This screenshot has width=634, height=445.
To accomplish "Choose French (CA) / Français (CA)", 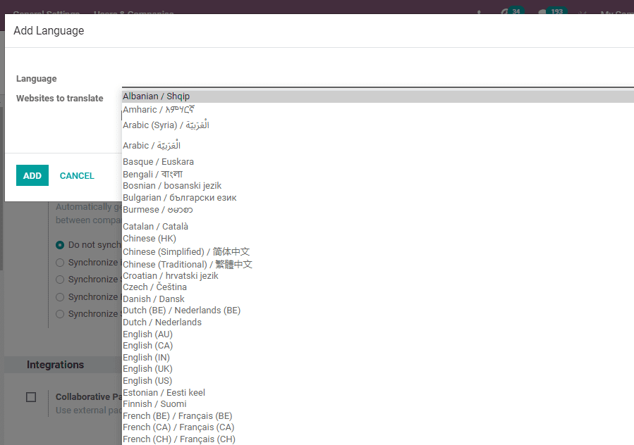I will coord(378,427).
